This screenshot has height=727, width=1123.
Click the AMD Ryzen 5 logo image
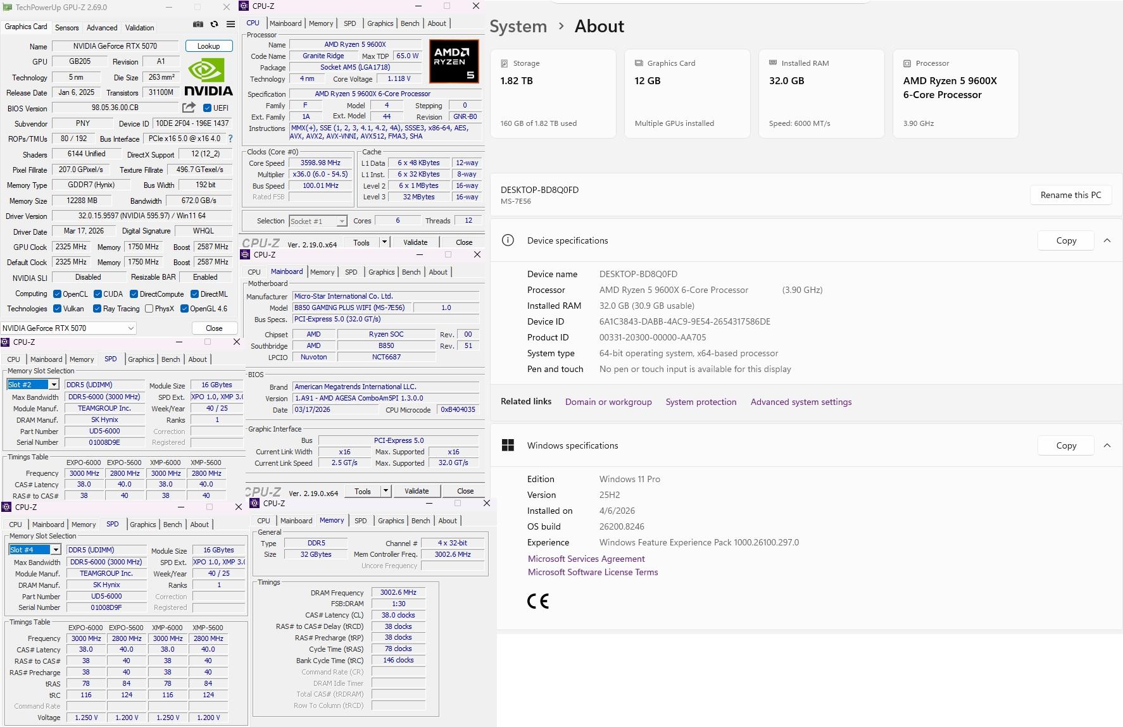454,61
